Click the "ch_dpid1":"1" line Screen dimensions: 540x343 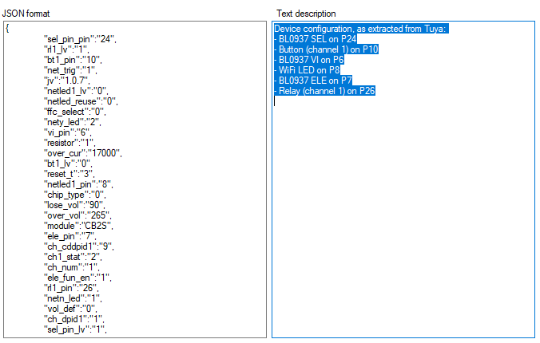click(74, 319)
